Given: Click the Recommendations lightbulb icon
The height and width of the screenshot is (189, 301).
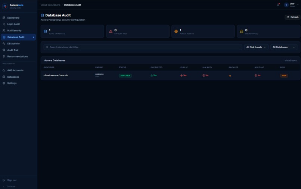Looking at the screenshot, I should click(4, 56).
